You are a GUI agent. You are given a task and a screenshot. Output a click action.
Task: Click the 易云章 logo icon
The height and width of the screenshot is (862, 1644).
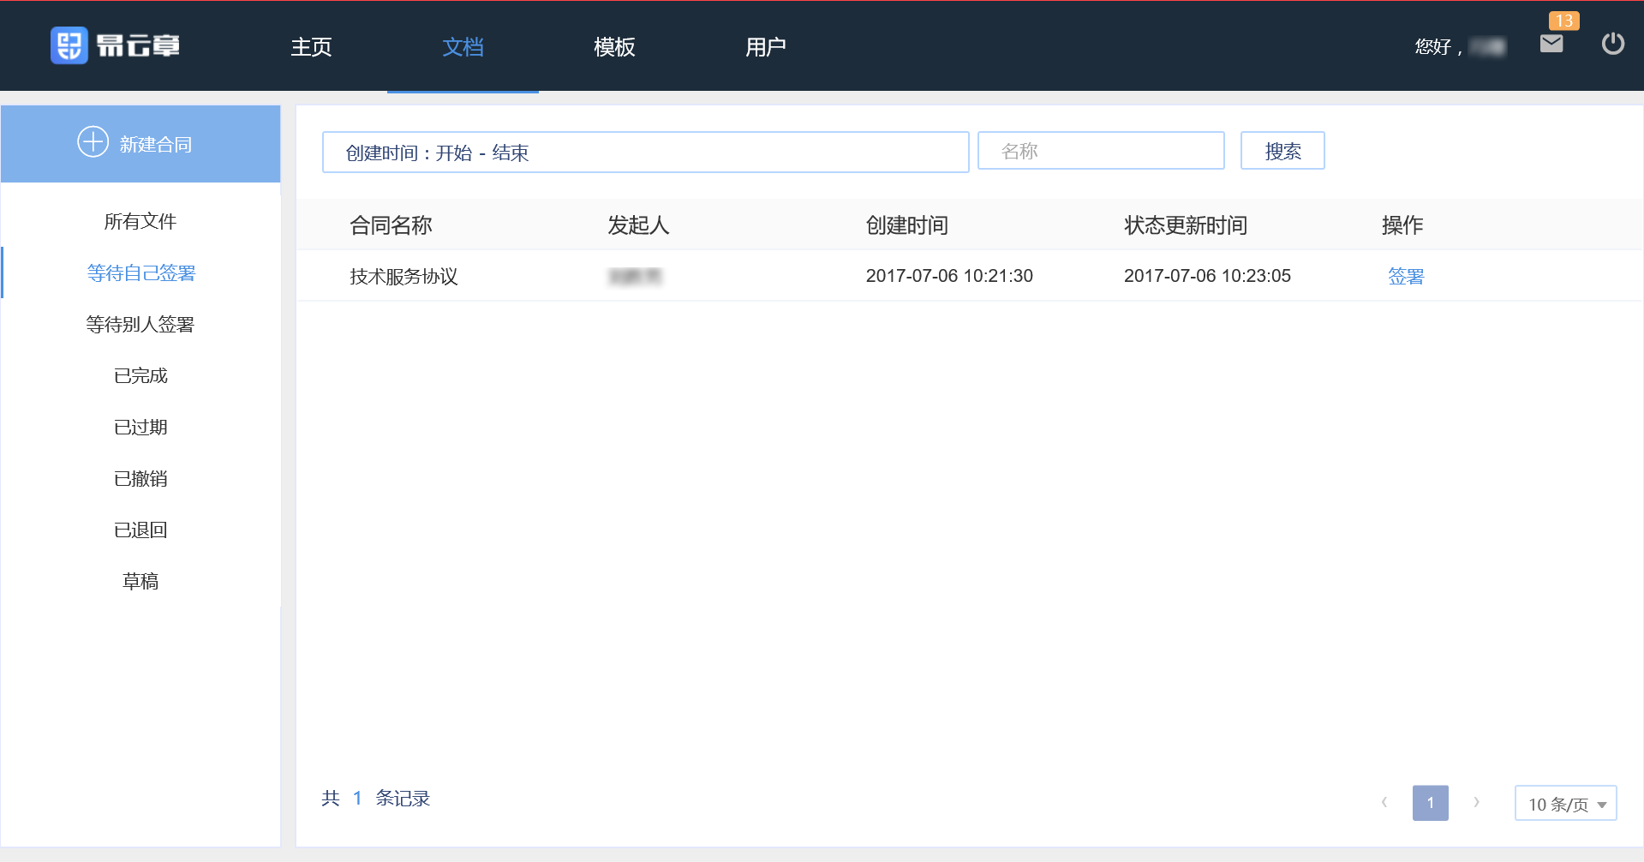click(x=69, y=45)
